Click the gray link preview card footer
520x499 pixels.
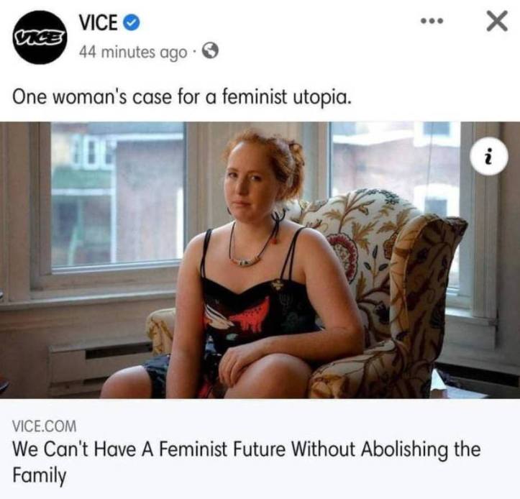click(260, 449)
